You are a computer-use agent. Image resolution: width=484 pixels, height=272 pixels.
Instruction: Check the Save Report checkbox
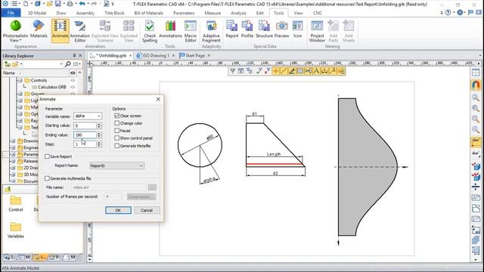click(x=47, y=156)
